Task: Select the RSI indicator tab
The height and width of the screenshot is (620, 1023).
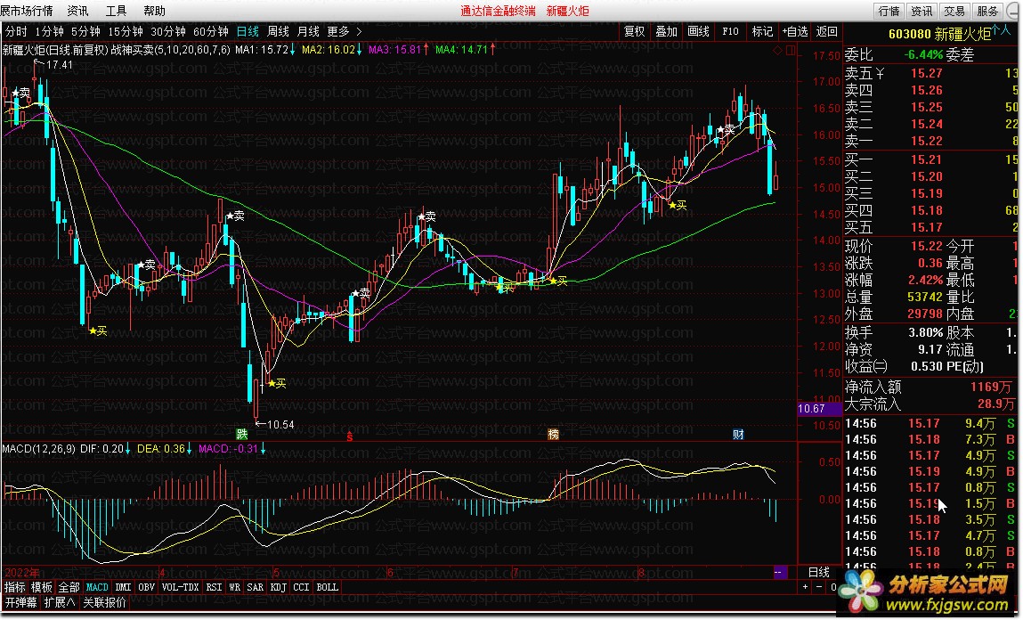Action: pyautogui.click(x=214, y=587)
